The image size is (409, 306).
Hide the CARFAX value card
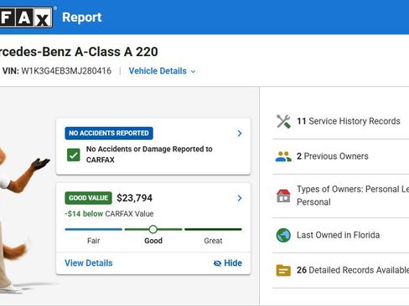click(x=228, y=263)
